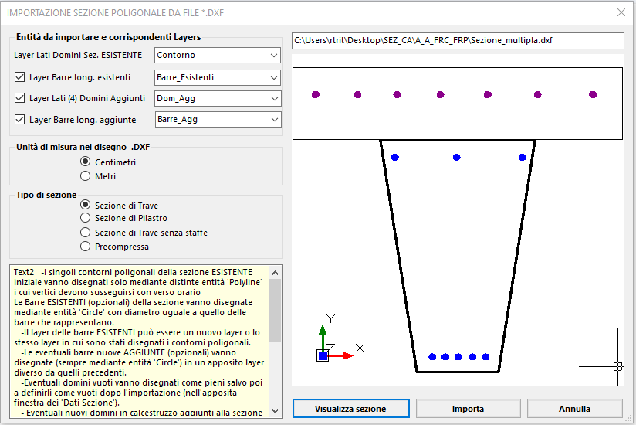The height and width of the screenshot is (425, 636).
Task: Click help text scrollbar down arrow
Action: click(x=275, y=411)
